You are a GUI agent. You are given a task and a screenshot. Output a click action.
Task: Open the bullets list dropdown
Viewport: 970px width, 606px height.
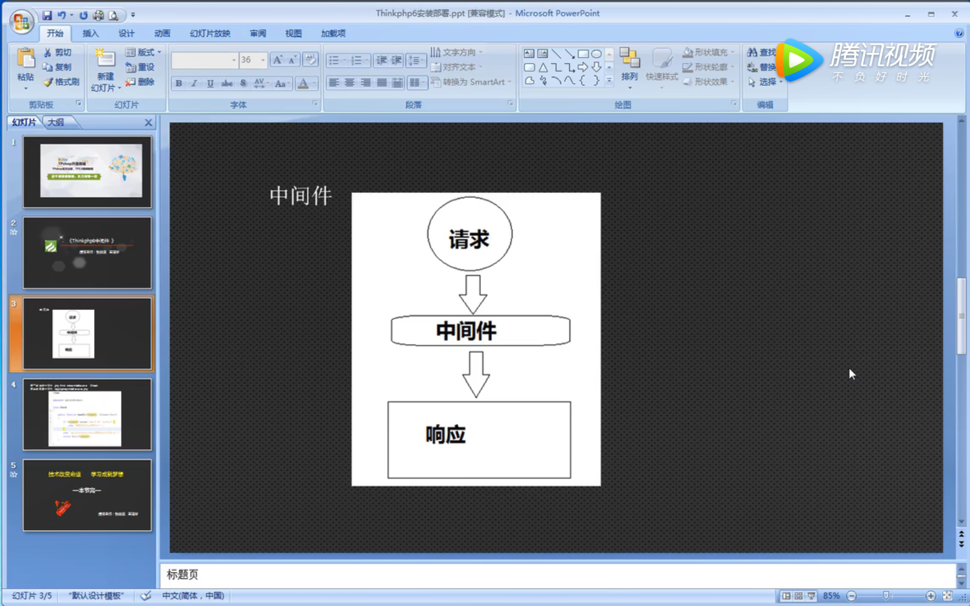344,60
